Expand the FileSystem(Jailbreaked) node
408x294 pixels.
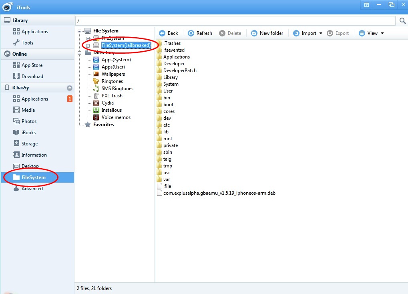pos(88,46)
